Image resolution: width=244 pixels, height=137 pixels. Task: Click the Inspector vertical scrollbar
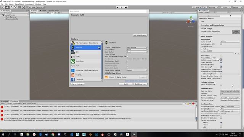tap(243, 59)
